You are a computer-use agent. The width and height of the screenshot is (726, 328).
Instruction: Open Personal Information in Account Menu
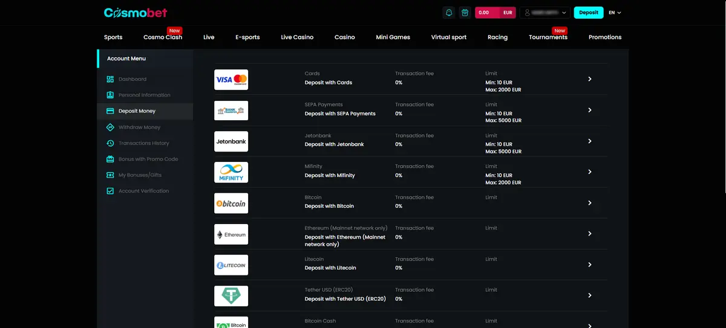(145, 95)
